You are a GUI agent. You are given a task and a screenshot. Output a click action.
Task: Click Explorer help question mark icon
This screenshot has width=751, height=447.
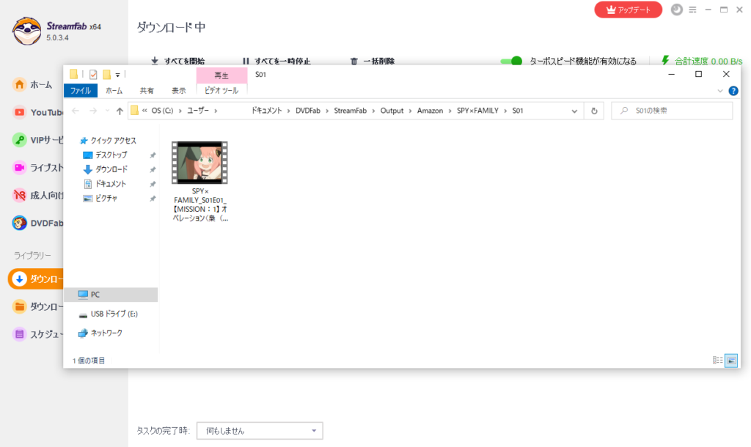pyautogui.click(x=733, y=91)
